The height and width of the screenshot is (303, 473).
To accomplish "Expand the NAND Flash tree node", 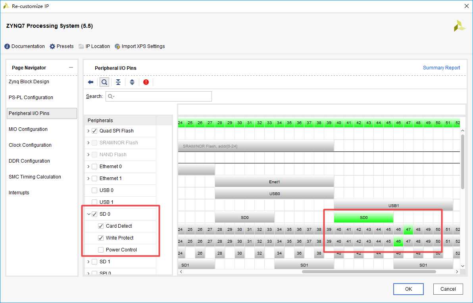I will 88,155.
